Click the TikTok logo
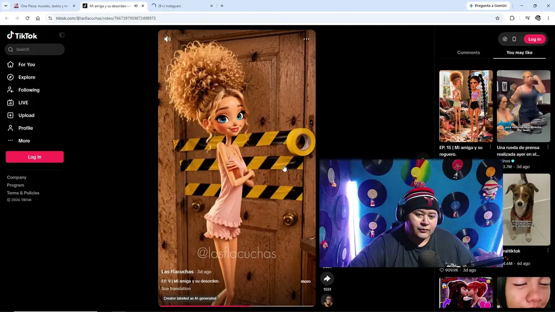The width and height of the screenshot is (555, 312). point(22,36)
